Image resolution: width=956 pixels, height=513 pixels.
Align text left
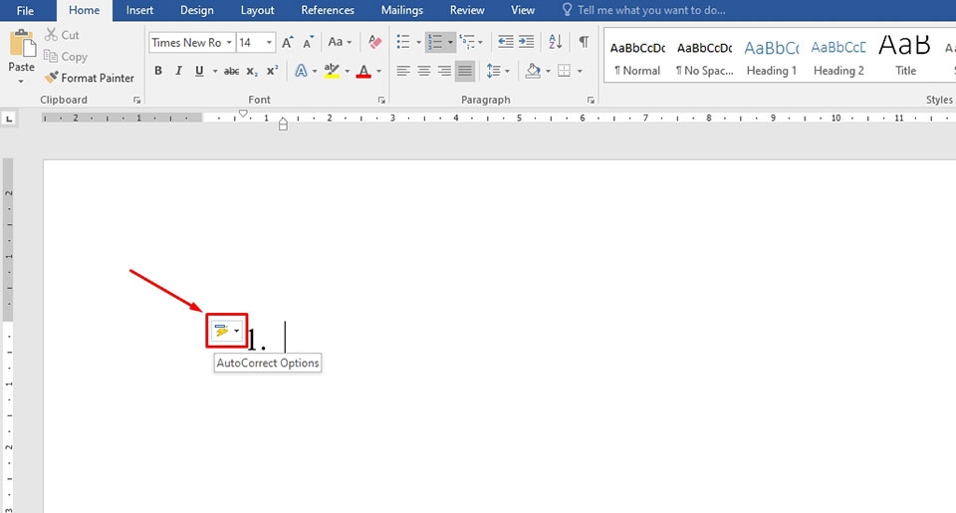[x=402, y=71]
